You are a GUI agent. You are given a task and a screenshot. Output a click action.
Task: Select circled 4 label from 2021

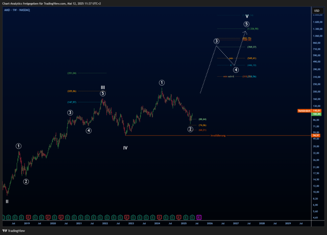click(89, 131)
